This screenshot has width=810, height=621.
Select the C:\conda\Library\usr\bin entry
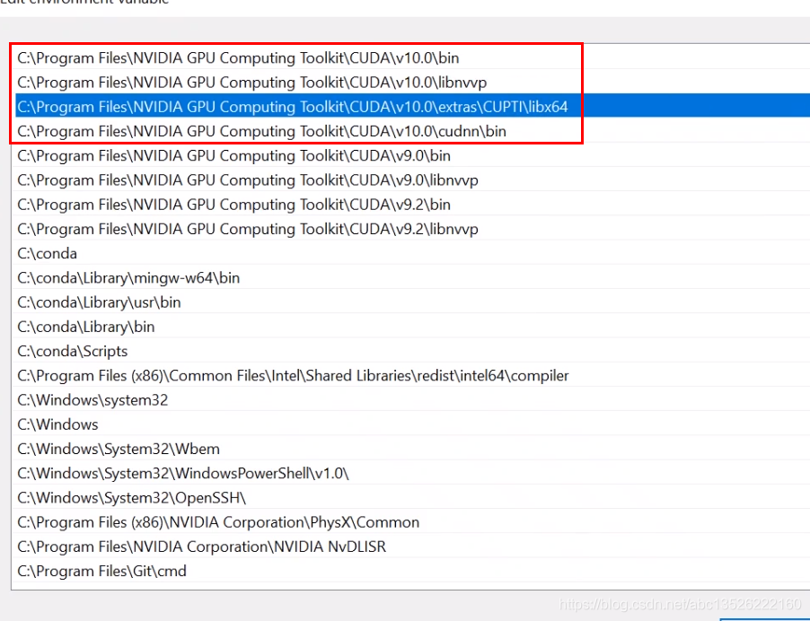[412, 302]
